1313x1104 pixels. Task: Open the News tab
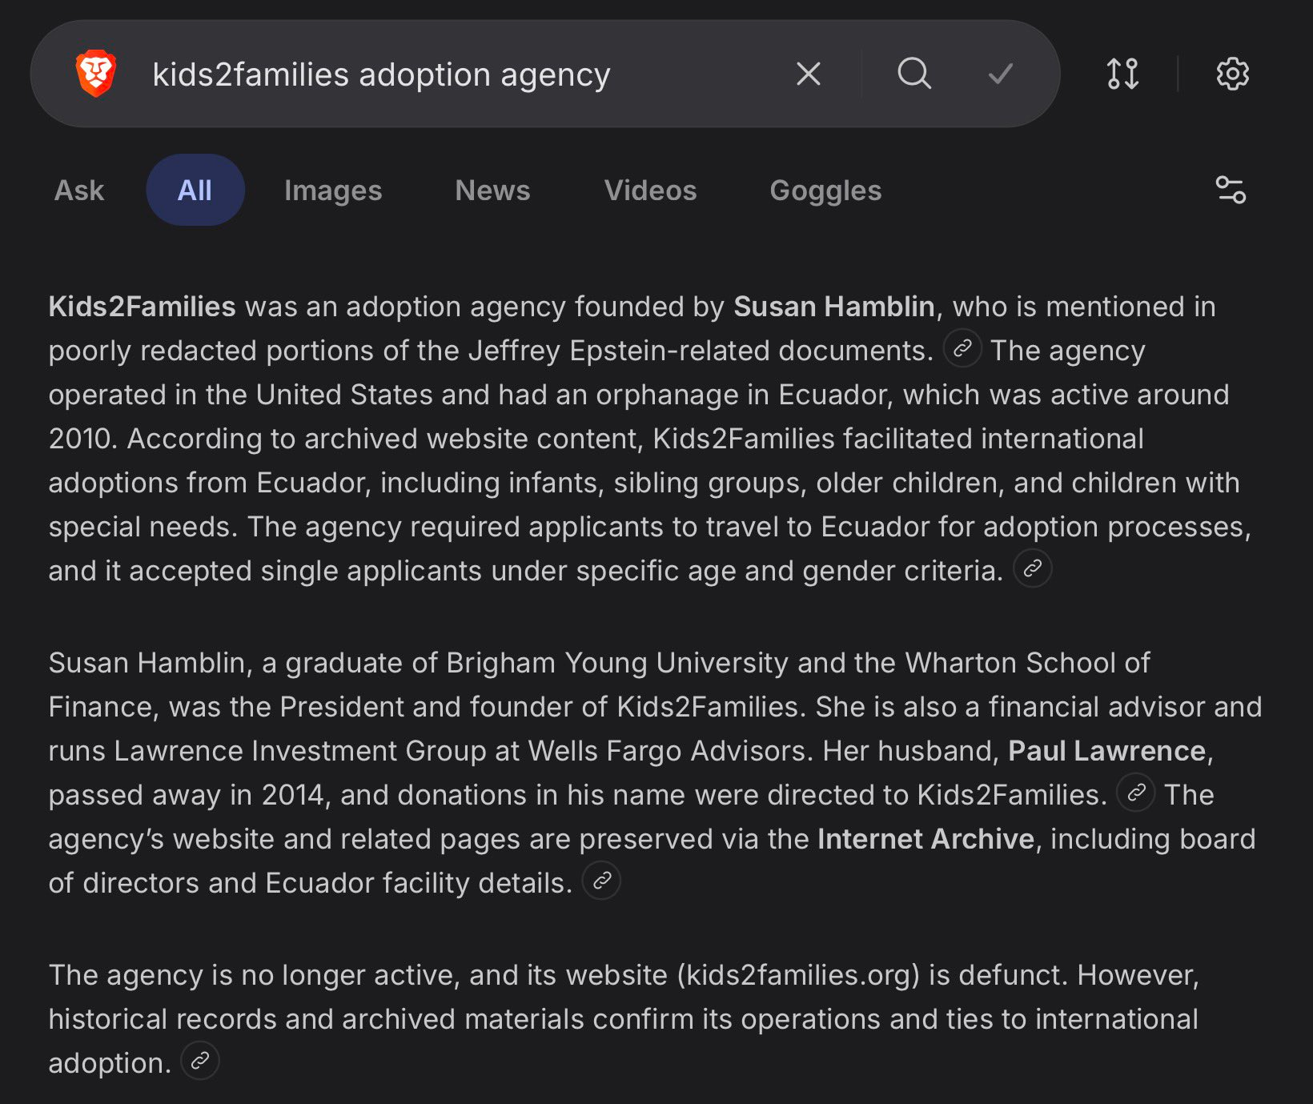[492, 191]
